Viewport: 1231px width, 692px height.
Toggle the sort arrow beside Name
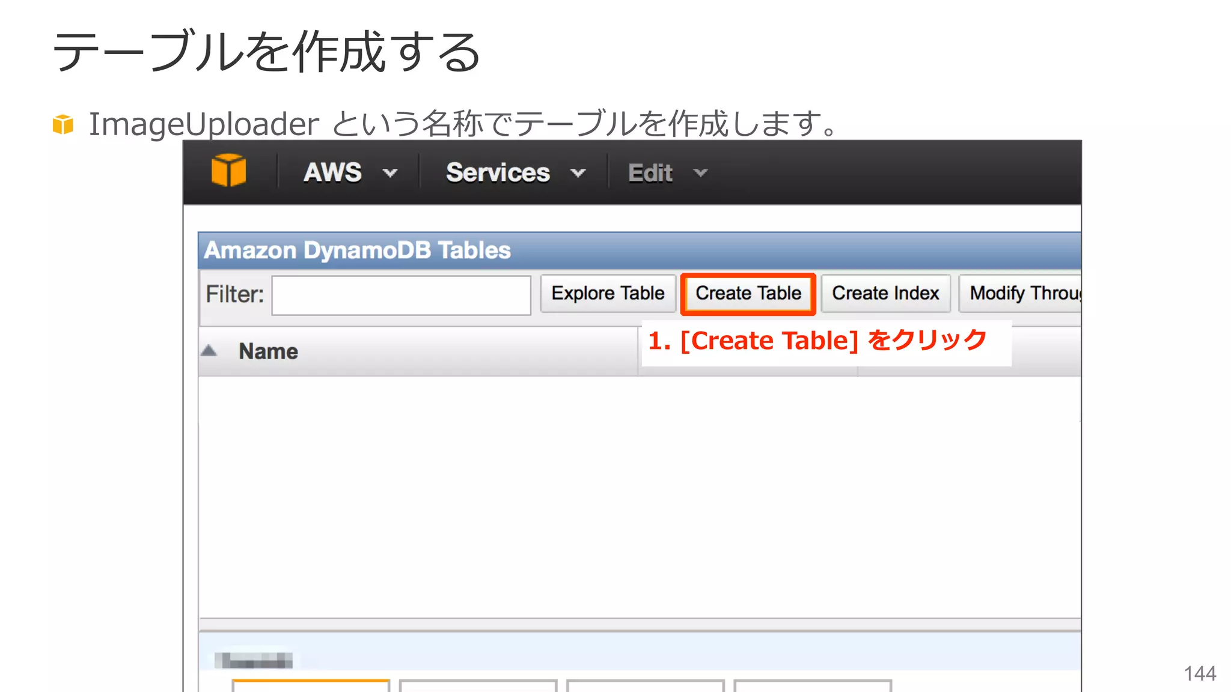point(209,350)
